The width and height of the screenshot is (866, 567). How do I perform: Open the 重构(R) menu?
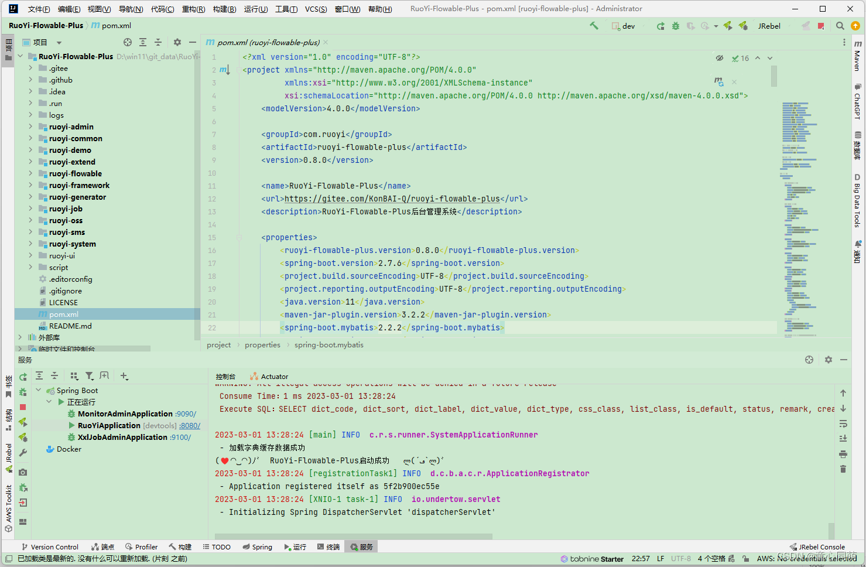[x=193, y=9]
